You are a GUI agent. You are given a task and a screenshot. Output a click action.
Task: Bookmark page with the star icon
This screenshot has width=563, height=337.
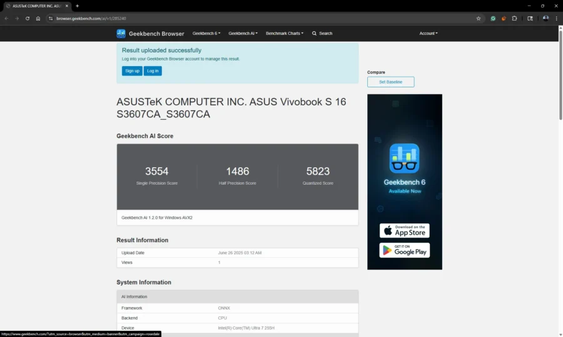coord(479,18)
